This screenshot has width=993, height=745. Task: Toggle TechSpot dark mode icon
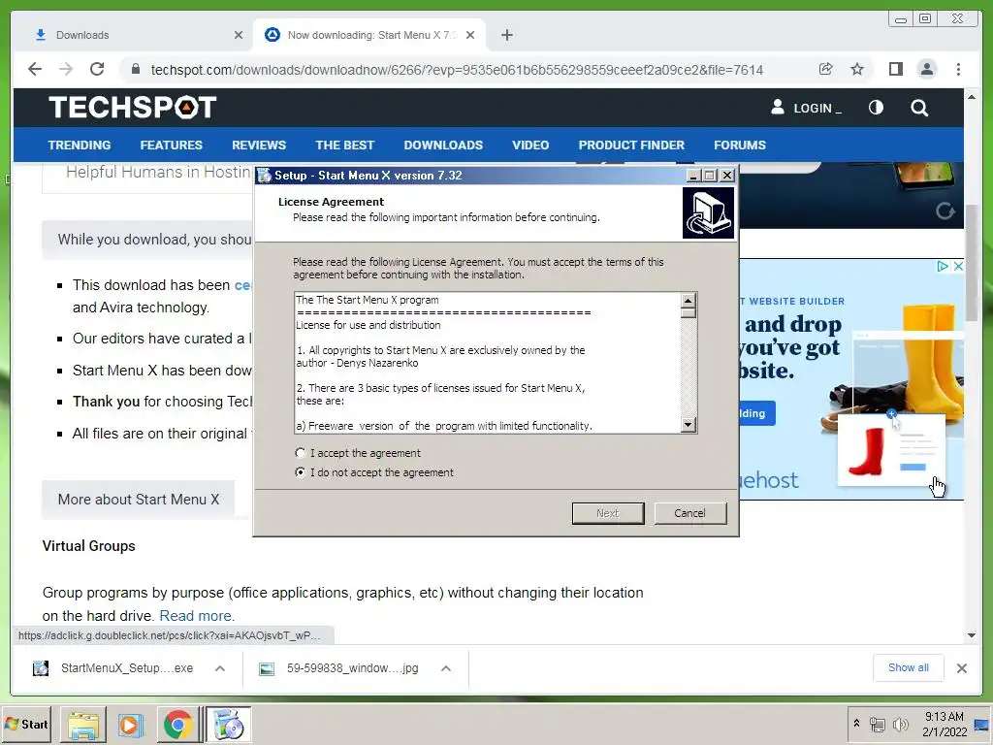tap(876, 108)
